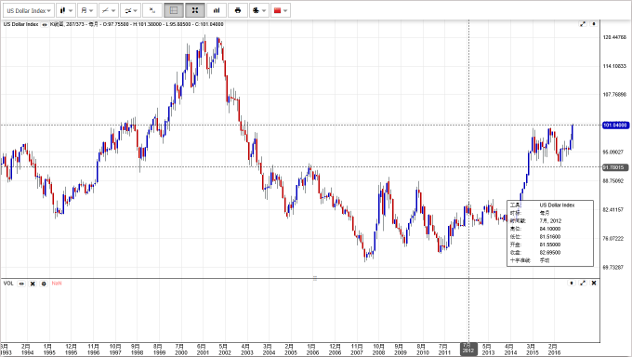
Task: Click the highlighted 7月 2012 time marker
Action: pyautogui.click(x=468, y=349)
